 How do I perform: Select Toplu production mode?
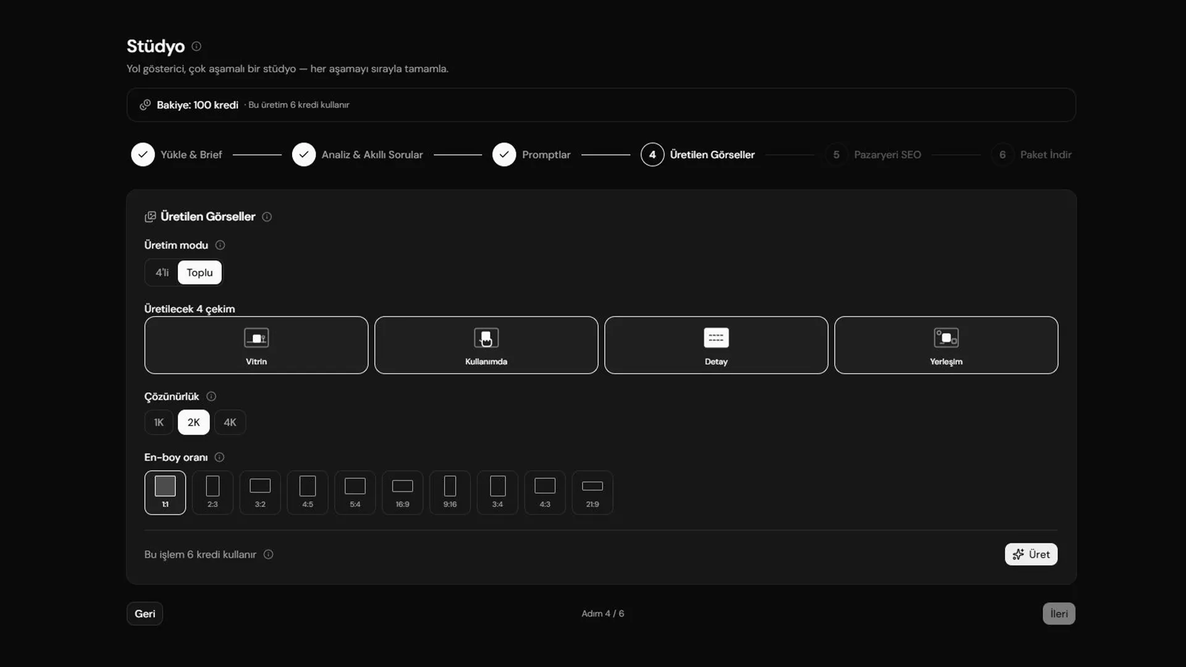(x=200, y=272)
